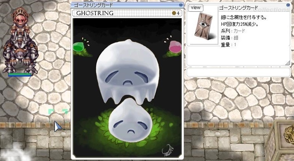The width and height of the screenshot is (294, 161).
Task: Click the ゴーストリングカード title in the description window
Action: [x=238, y=8]
